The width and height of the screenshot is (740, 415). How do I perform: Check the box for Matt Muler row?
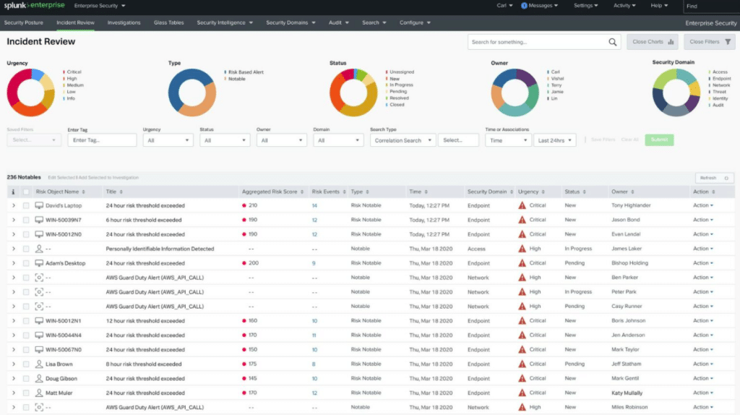click(x=26, y=393)
